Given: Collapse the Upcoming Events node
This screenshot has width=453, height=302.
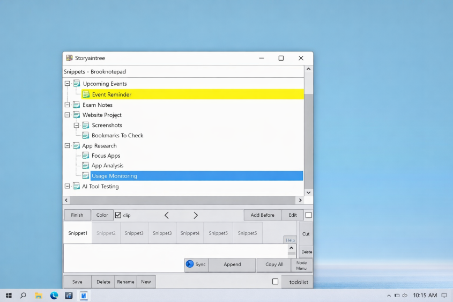Looking at the screenshot, I should click(68, 84).
